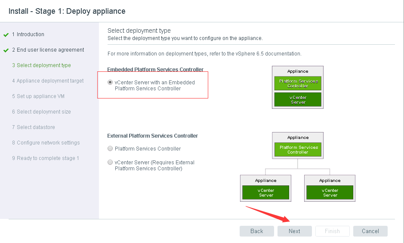The image size is (404, 243).
Task: Jump to step 8 Configure network settings
Action: [46, 142]
